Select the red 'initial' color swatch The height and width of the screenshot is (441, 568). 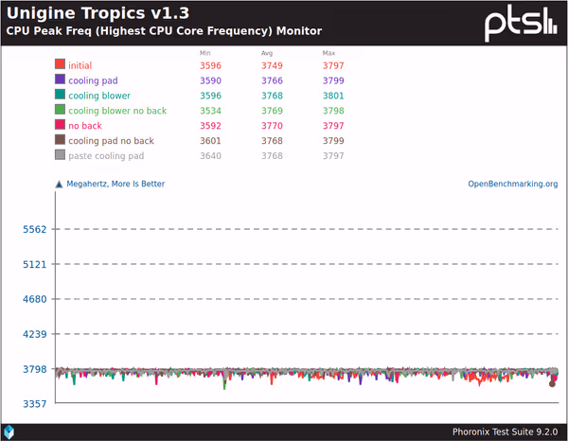coord(61,64)
